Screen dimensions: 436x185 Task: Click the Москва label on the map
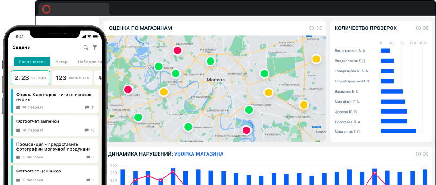click(215, 80)
